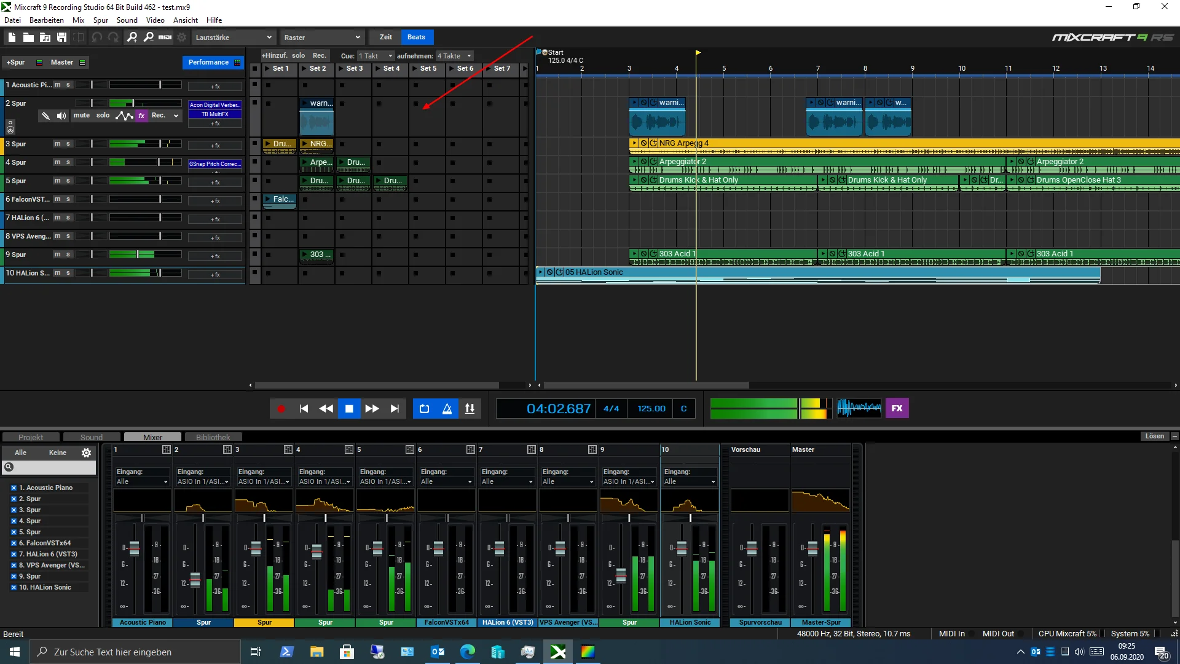1180x664 pixels.
Task: Fast forward the transport
Action: pos(372,409)
